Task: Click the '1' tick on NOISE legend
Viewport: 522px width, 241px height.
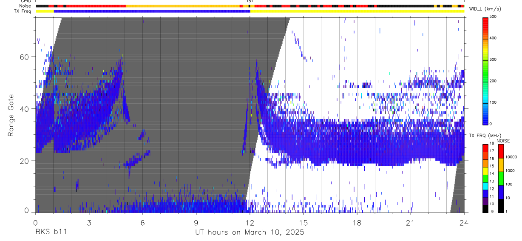Action: tap(507, 212)
